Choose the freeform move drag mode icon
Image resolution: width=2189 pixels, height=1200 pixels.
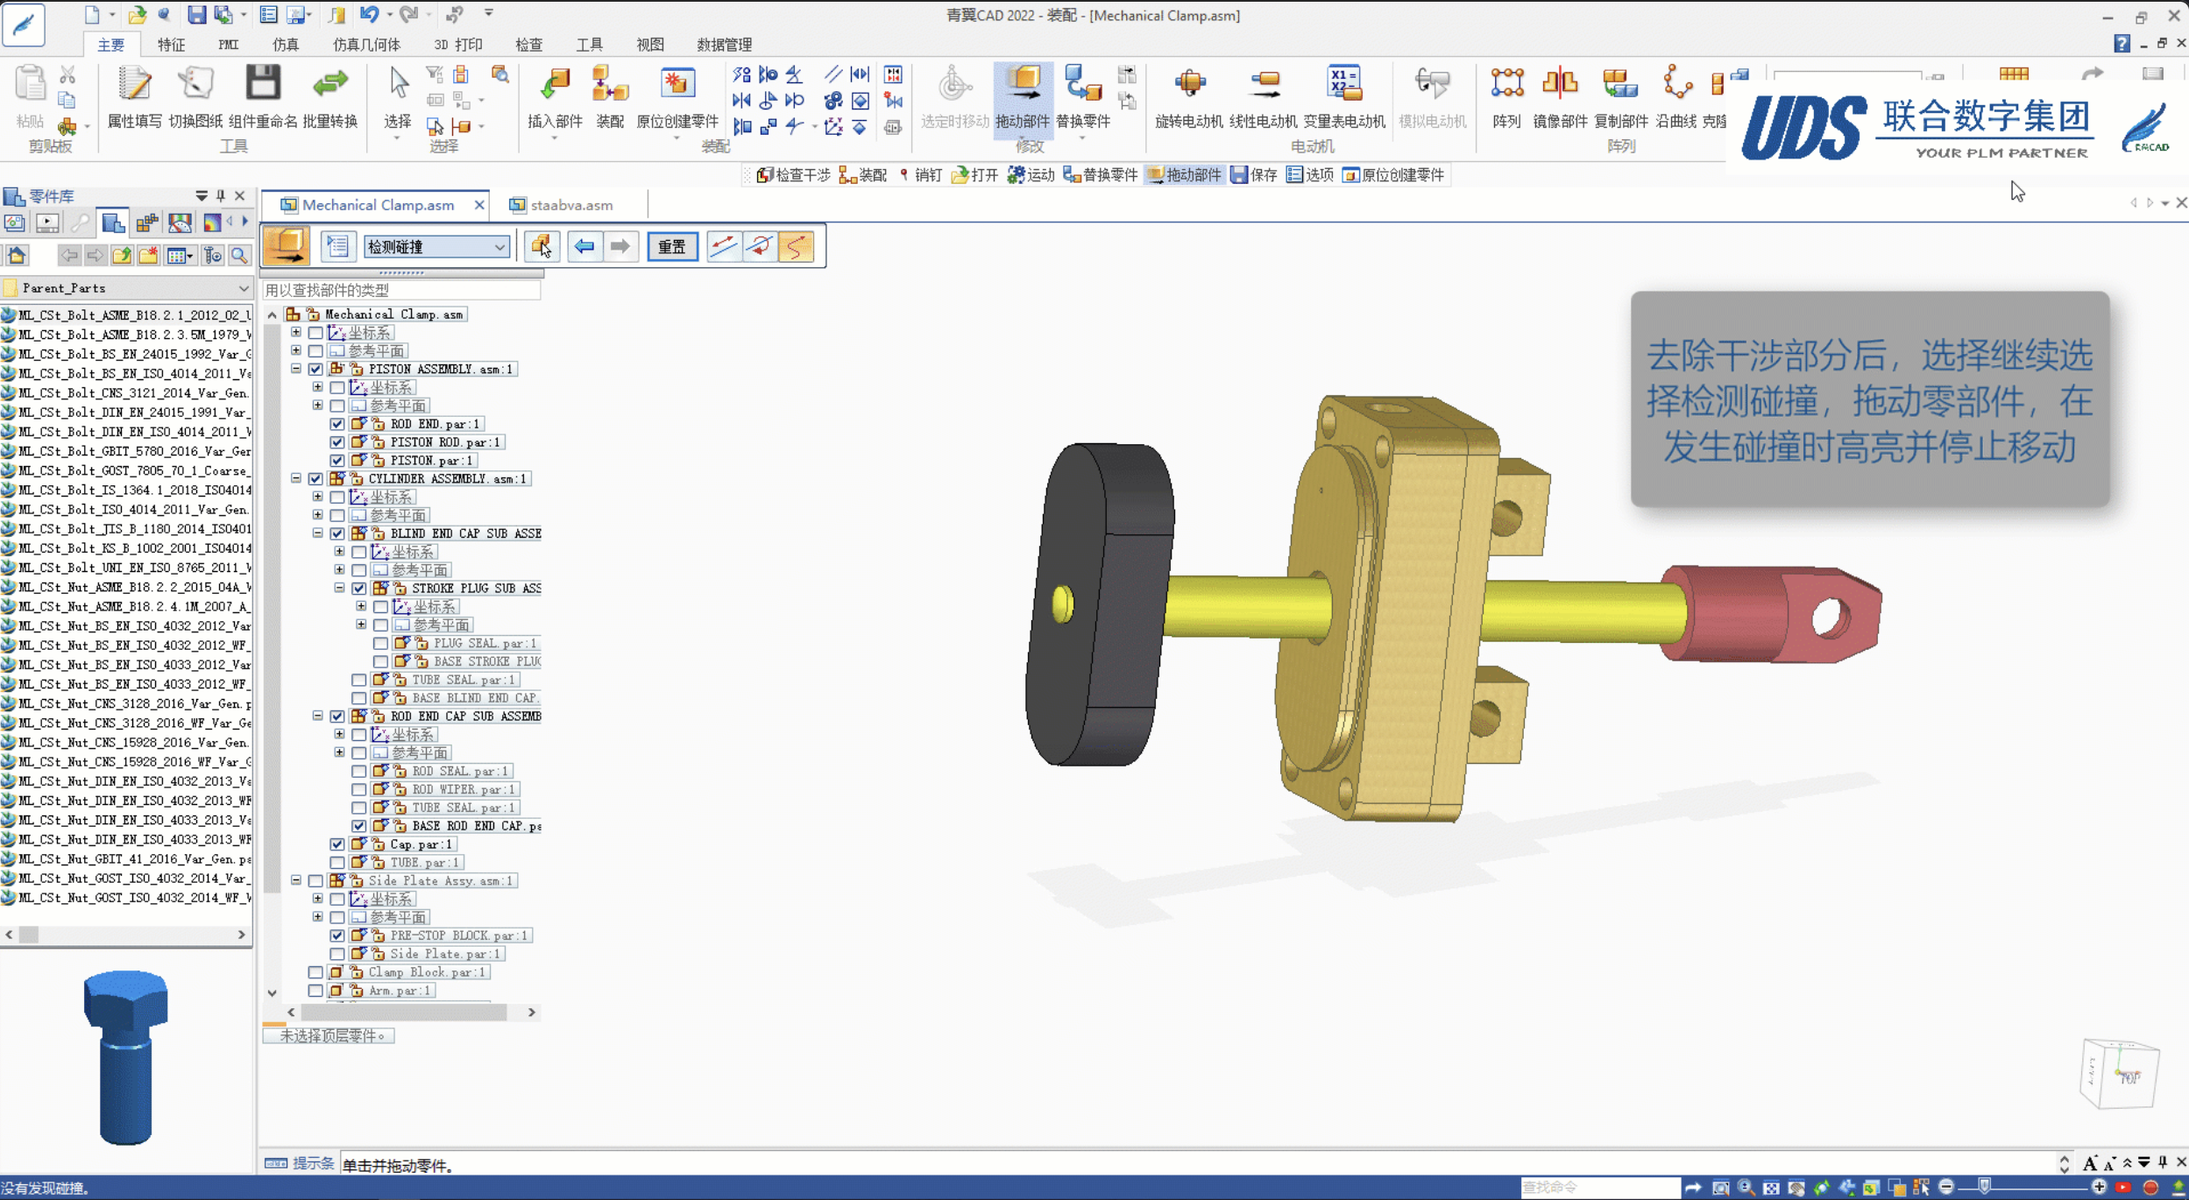click(796, 247)
